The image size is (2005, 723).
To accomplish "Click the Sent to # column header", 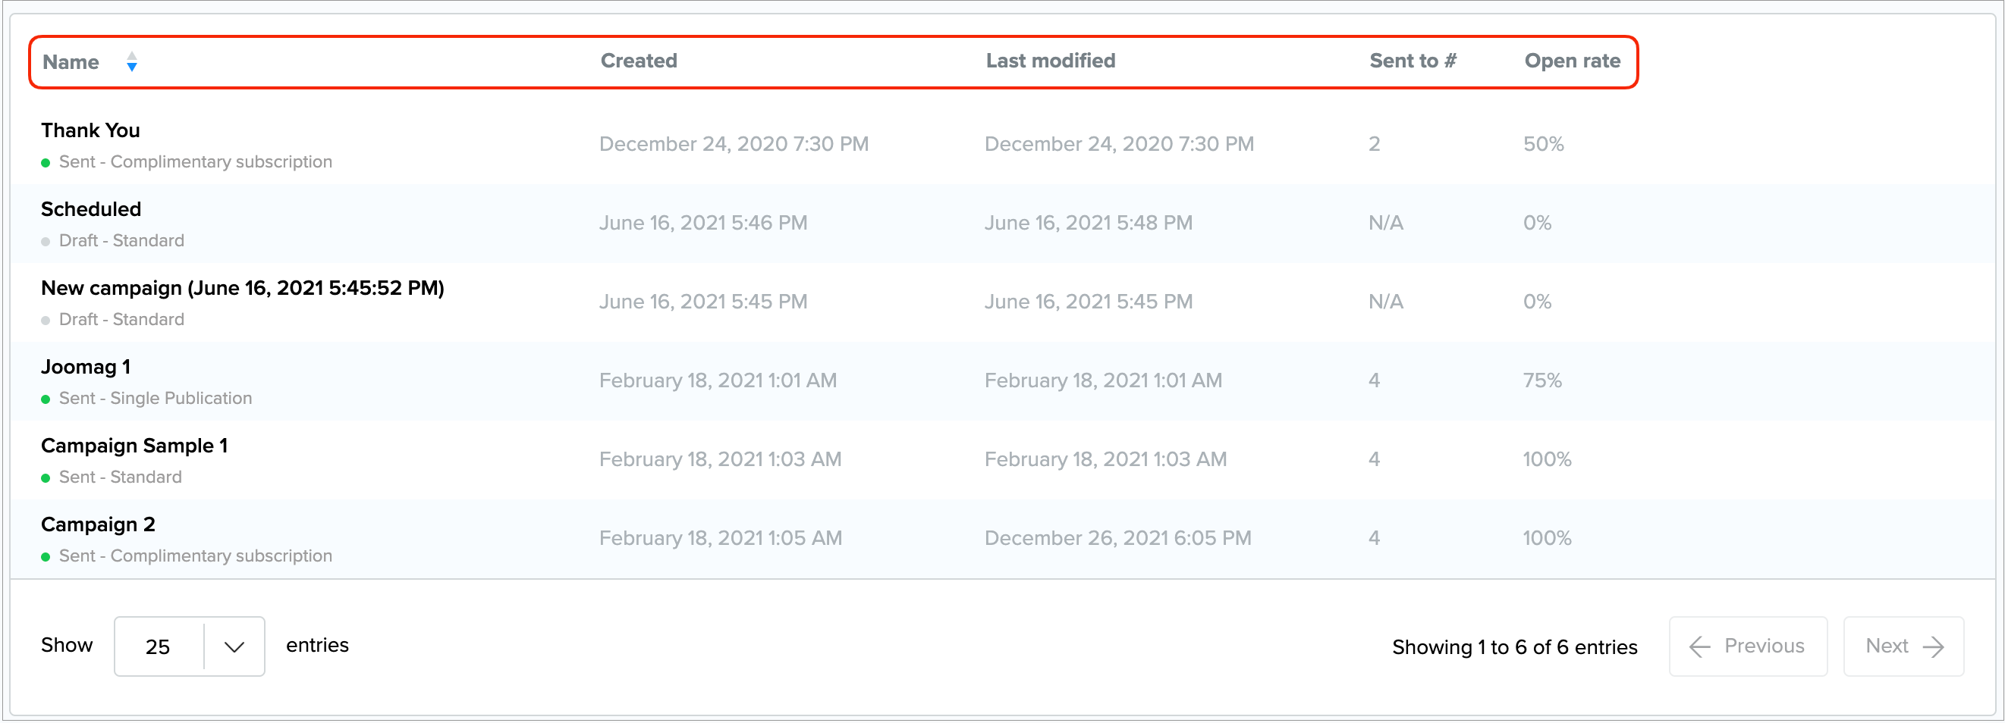I will coord(1412,61).
